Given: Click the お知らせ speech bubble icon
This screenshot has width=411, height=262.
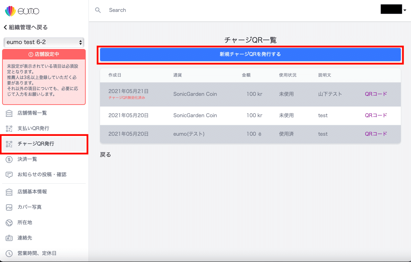Looking at the screenshot, I should 9,175.
